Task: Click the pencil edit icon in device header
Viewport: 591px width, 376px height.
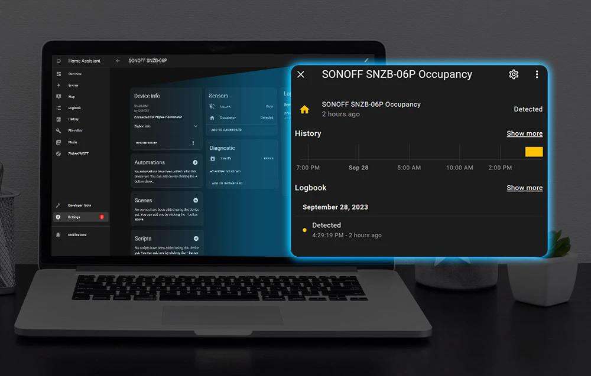Action: [366, 60]
